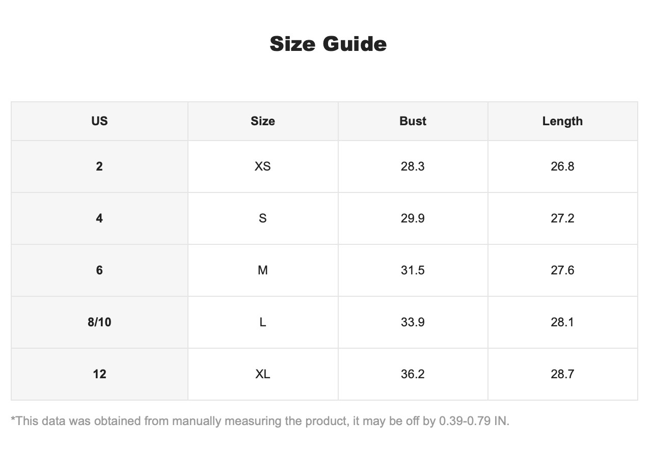Select length value 27.6
Screen dimensions: 652x449
click(x=562, y=270)
